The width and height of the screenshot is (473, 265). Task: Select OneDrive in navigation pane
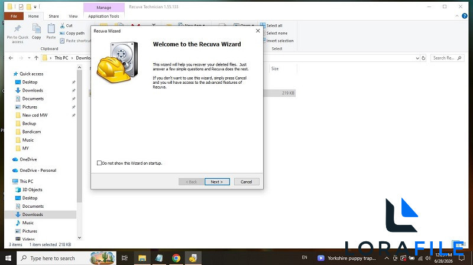tap(28, 159)
